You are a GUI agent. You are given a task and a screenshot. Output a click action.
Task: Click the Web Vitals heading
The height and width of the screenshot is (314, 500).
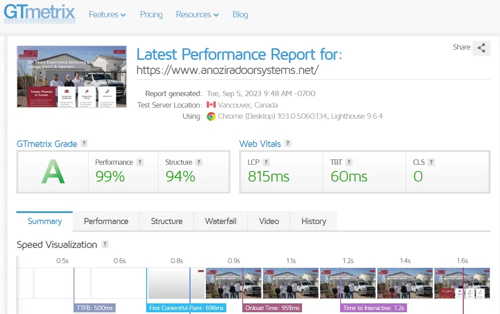point(260,144)
